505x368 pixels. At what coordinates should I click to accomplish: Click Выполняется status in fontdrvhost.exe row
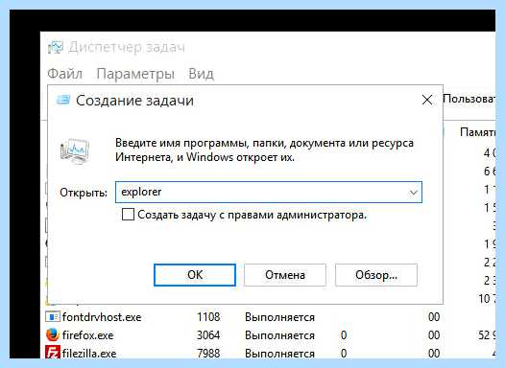tap(279, 317)
